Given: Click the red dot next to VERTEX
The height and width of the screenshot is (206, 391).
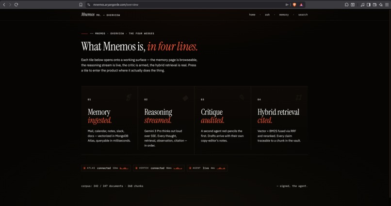Looking at the screenshot, I should pos(136,168).
